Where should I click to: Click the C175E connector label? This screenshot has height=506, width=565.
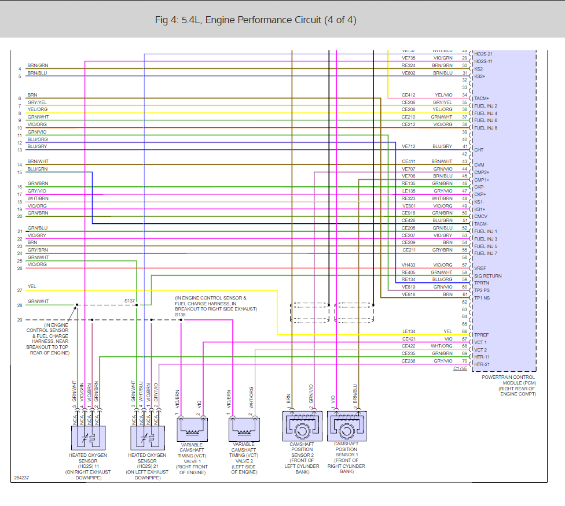click(460, 368)
